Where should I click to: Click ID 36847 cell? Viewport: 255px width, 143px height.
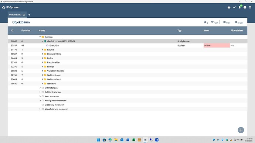[14, 41]
